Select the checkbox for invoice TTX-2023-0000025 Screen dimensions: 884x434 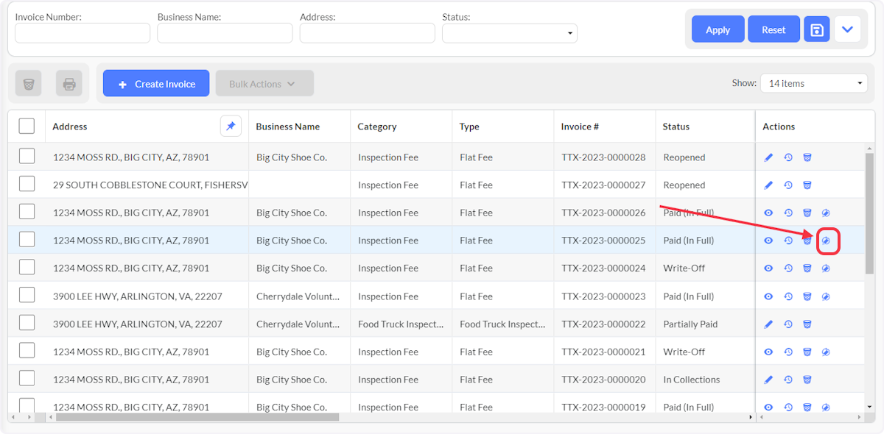(27, 239)
